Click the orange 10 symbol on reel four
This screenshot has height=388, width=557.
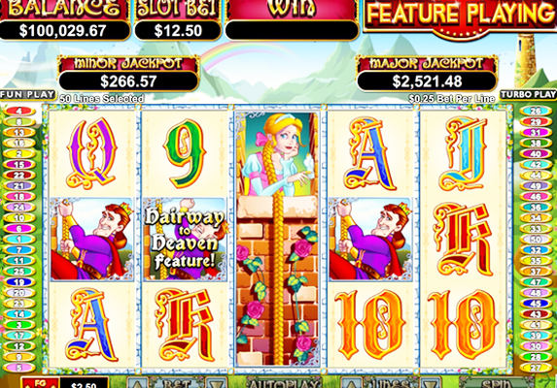click(369, 325)
